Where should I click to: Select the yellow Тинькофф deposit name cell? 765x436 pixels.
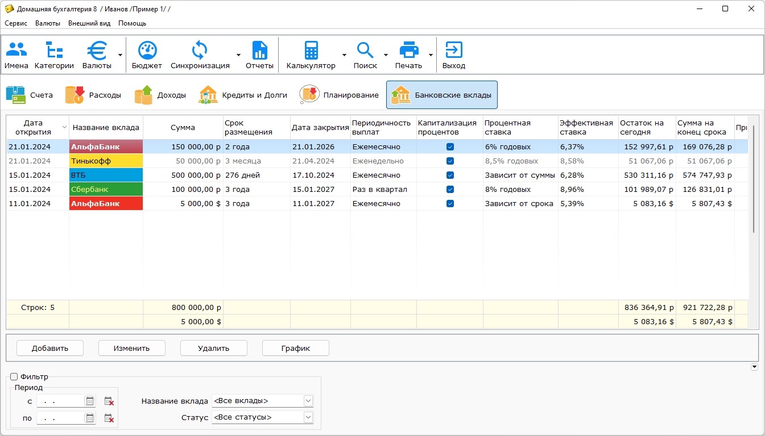click(106, 161)
